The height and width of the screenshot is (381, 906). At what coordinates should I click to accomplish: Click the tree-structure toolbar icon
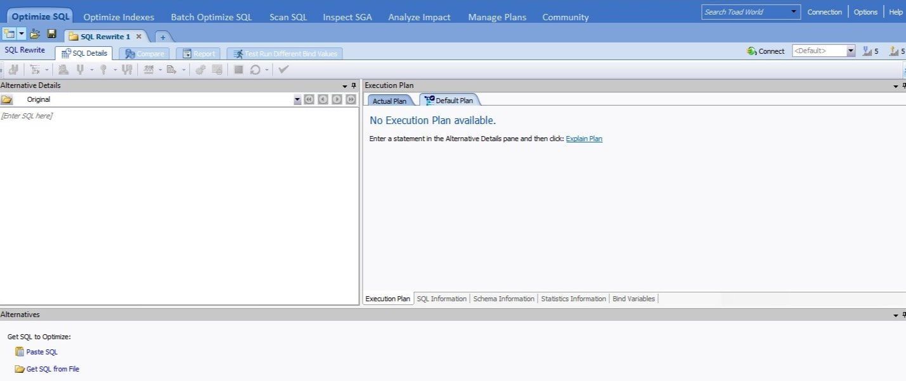click(x=36, y=70)
